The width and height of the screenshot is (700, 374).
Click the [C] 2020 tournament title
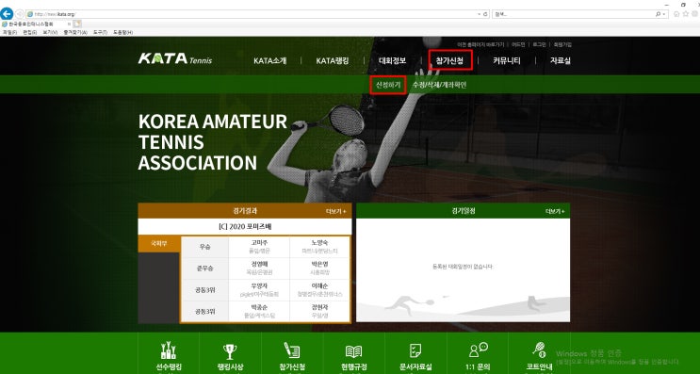tap(245, 227)
